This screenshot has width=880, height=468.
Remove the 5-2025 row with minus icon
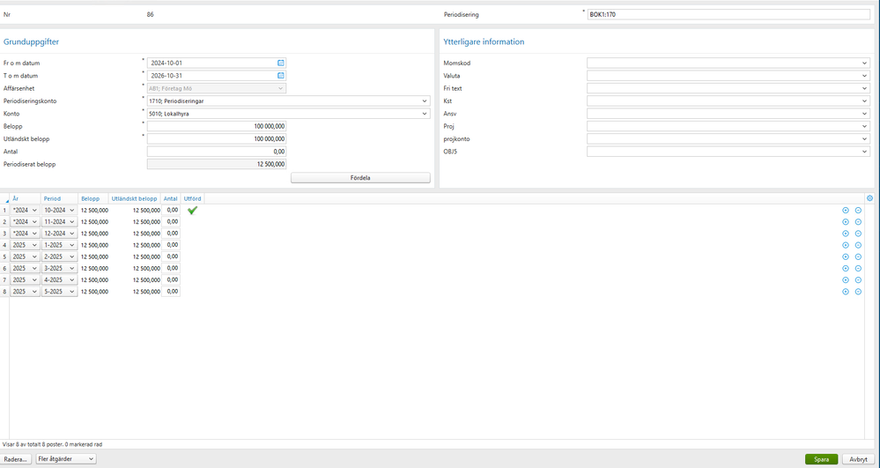tap(858, 292)
